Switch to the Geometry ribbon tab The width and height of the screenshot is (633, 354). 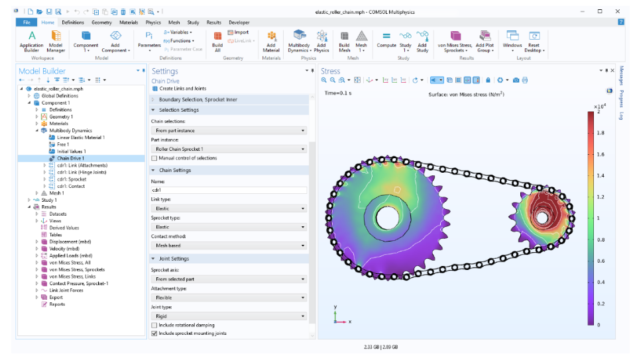(101, 22)
